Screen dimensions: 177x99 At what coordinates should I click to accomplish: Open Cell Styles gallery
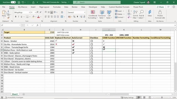109,14
